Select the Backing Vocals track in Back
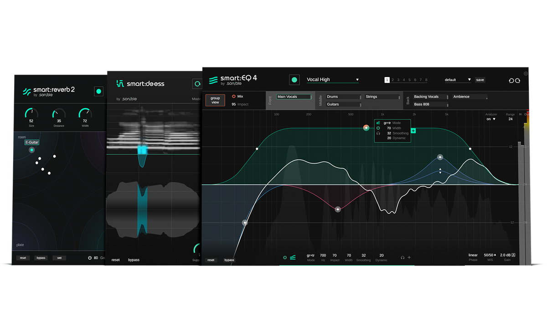Image resolution: width=547 pixels, height=333 pixels. pos(431,97)
